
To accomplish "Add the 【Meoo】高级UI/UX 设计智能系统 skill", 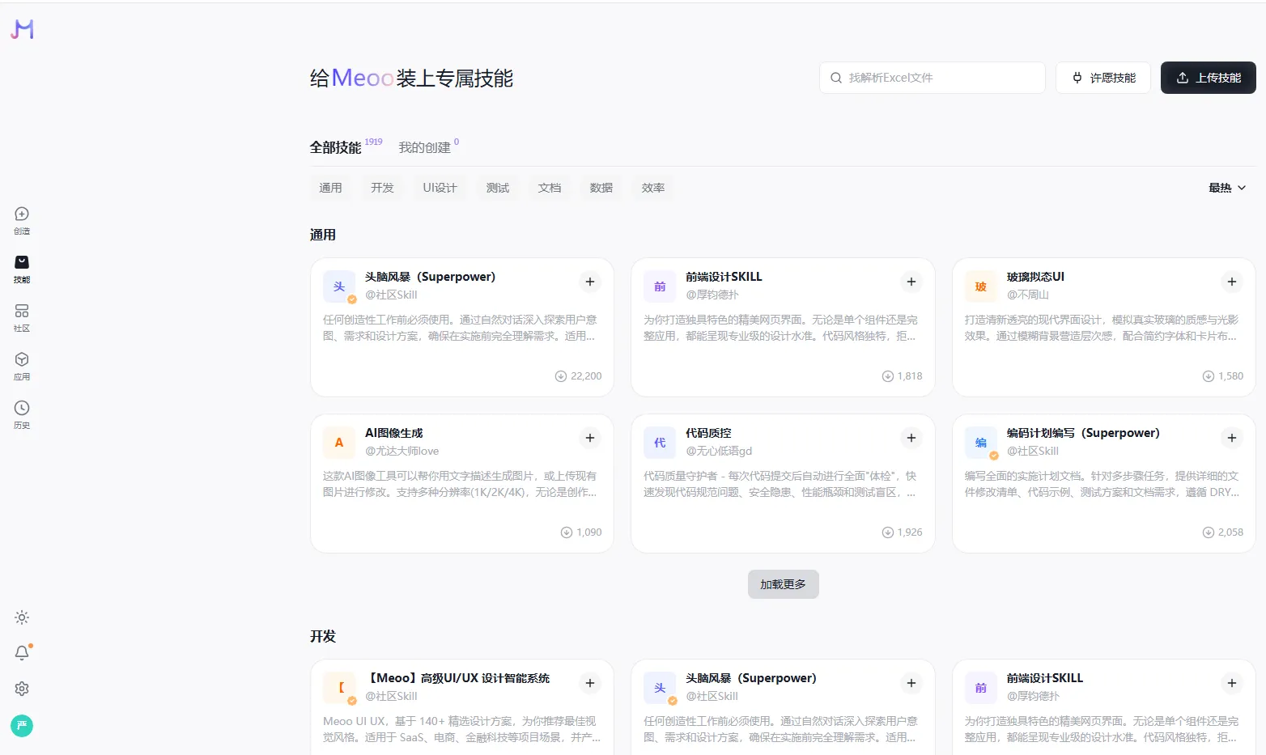I will [590, 683].
